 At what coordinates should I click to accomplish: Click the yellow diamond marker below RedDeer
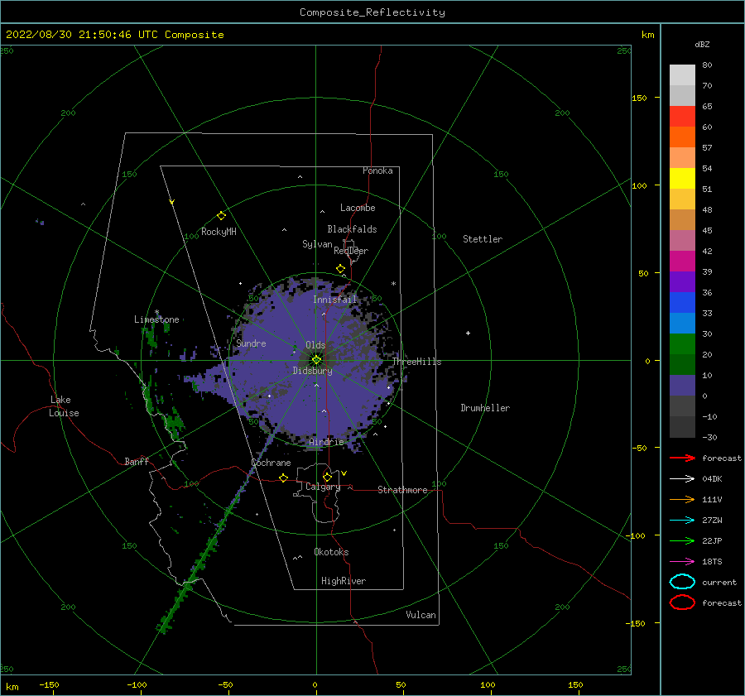(340, 269)
